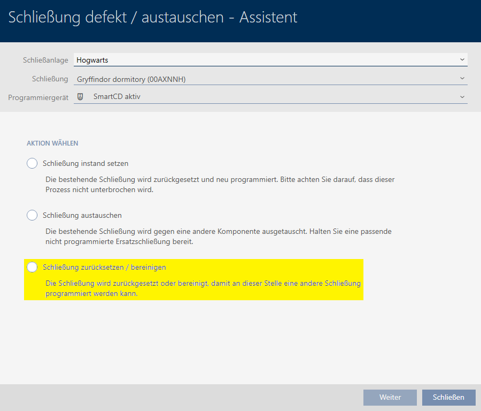Click the 'Gryffindor dormitory (00AXNNH)' entry

click(x=131, y=79)
